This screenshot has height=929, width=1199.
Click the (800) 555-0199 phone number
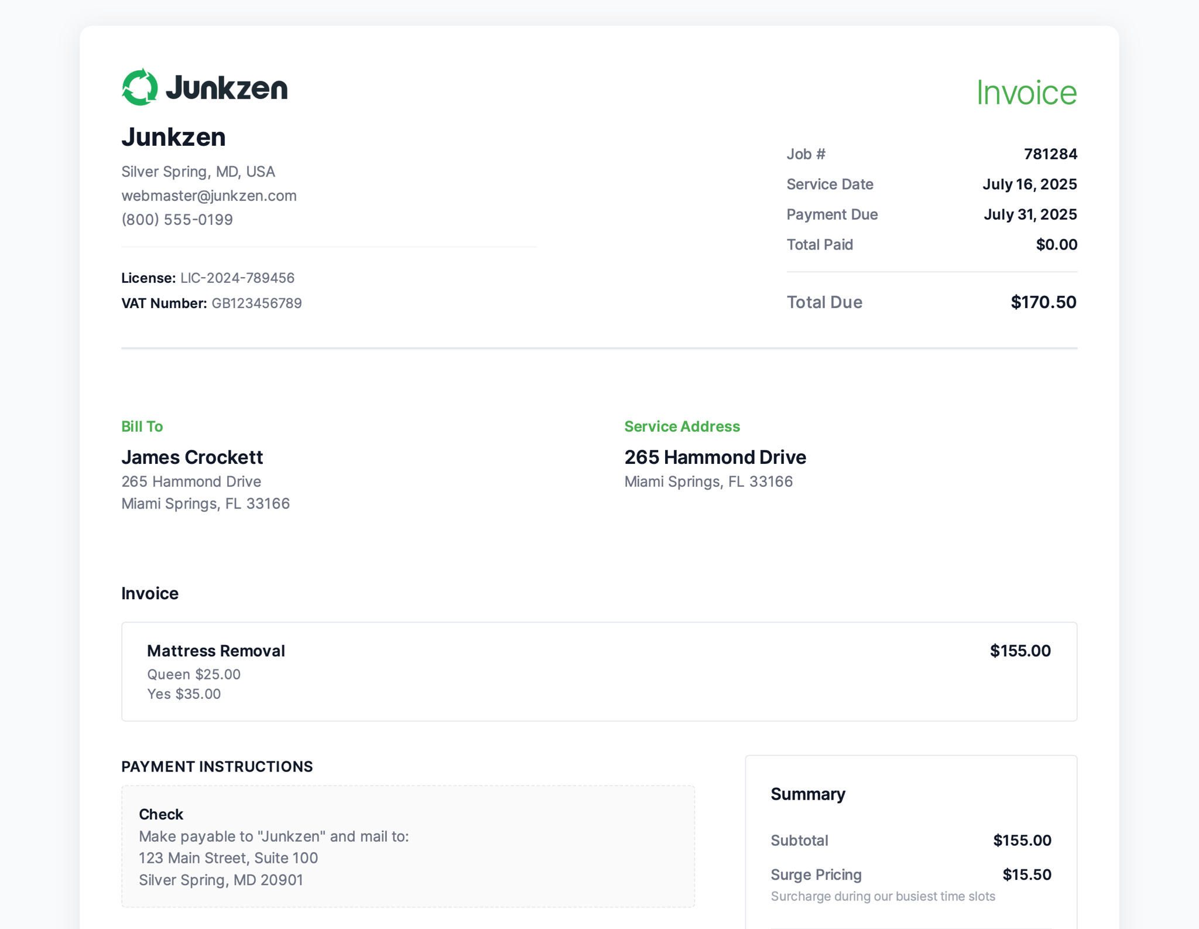click(177, 220)
